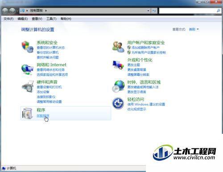Click the computer icon in status bar
Screen dimensions: 223x172
click(4, 168)
